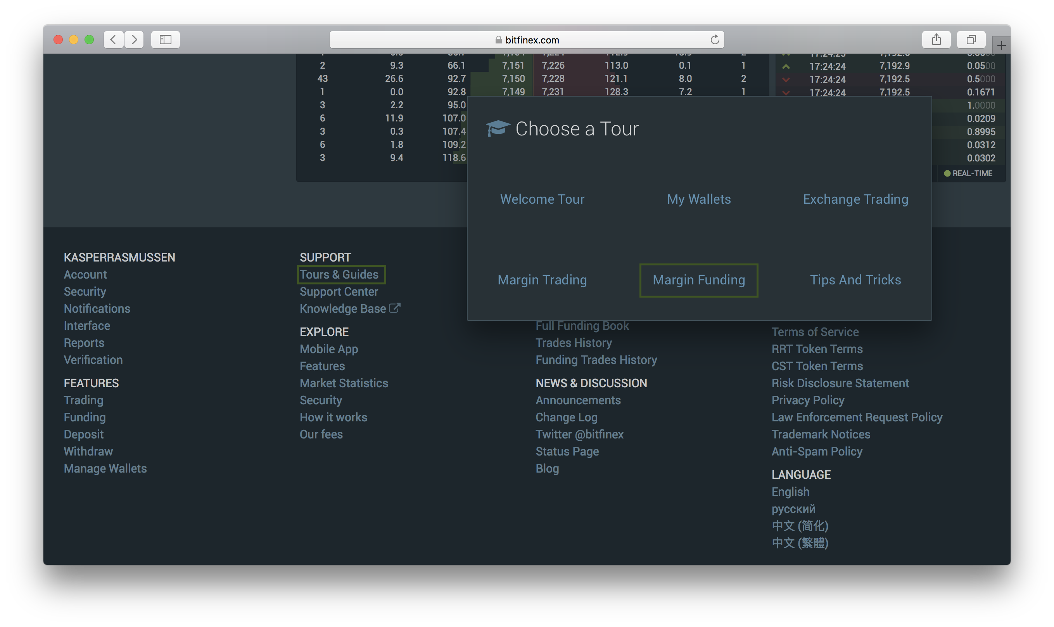Select the Welcome Tour option

pyautogui.click(x=542, y=199)
